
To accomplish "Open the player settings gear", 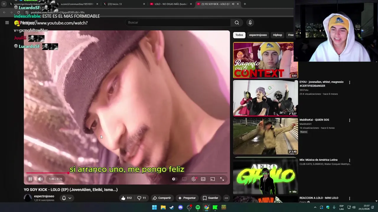I will coord(194,179).
